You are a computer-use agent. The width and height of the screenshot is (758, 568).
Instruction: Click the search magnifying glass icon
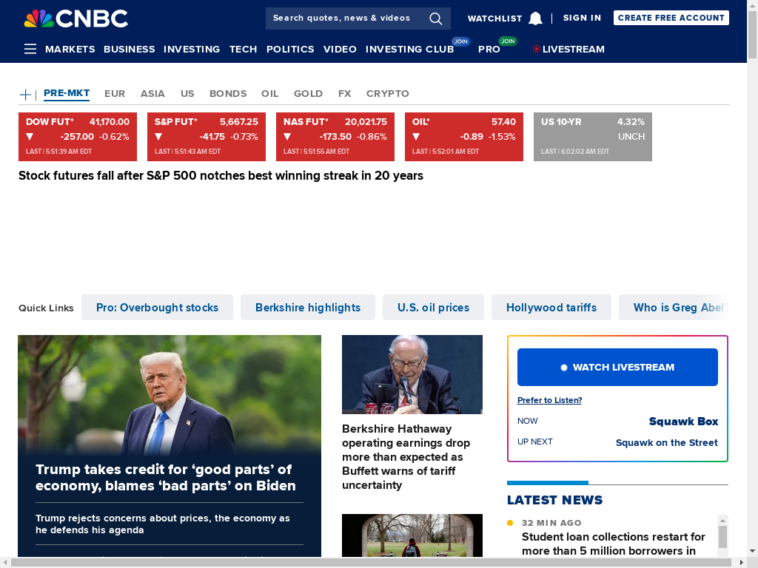(435, 18)
